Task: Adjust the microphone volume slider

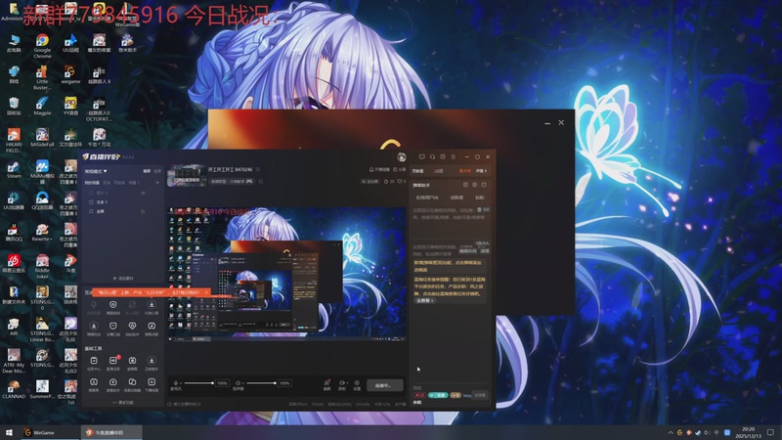Action: (x=199, y=383)
